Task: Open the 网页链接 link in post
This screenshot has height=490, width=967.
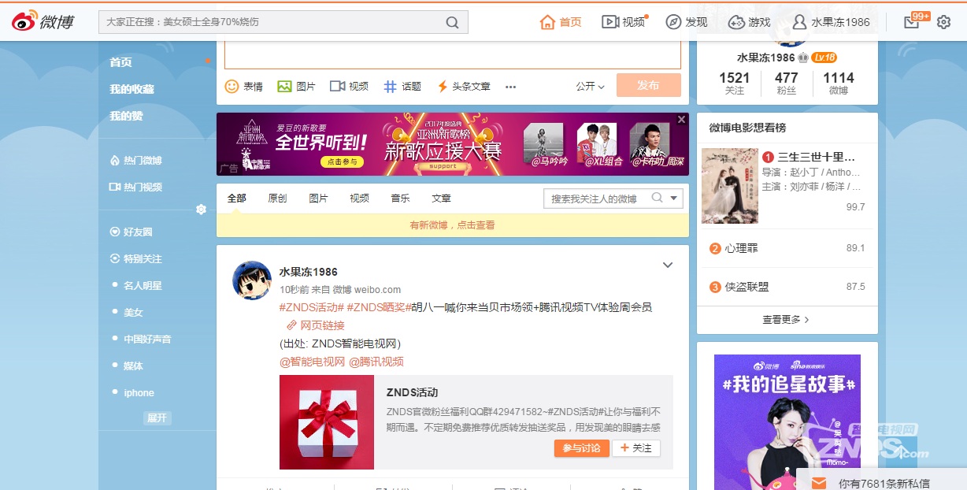Action: 315,325
